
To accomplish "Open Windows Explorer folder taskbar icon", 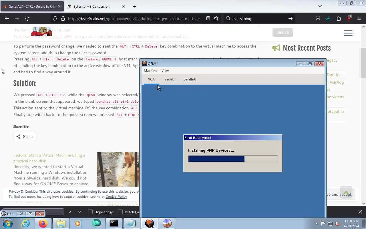I will click(61, 223).
